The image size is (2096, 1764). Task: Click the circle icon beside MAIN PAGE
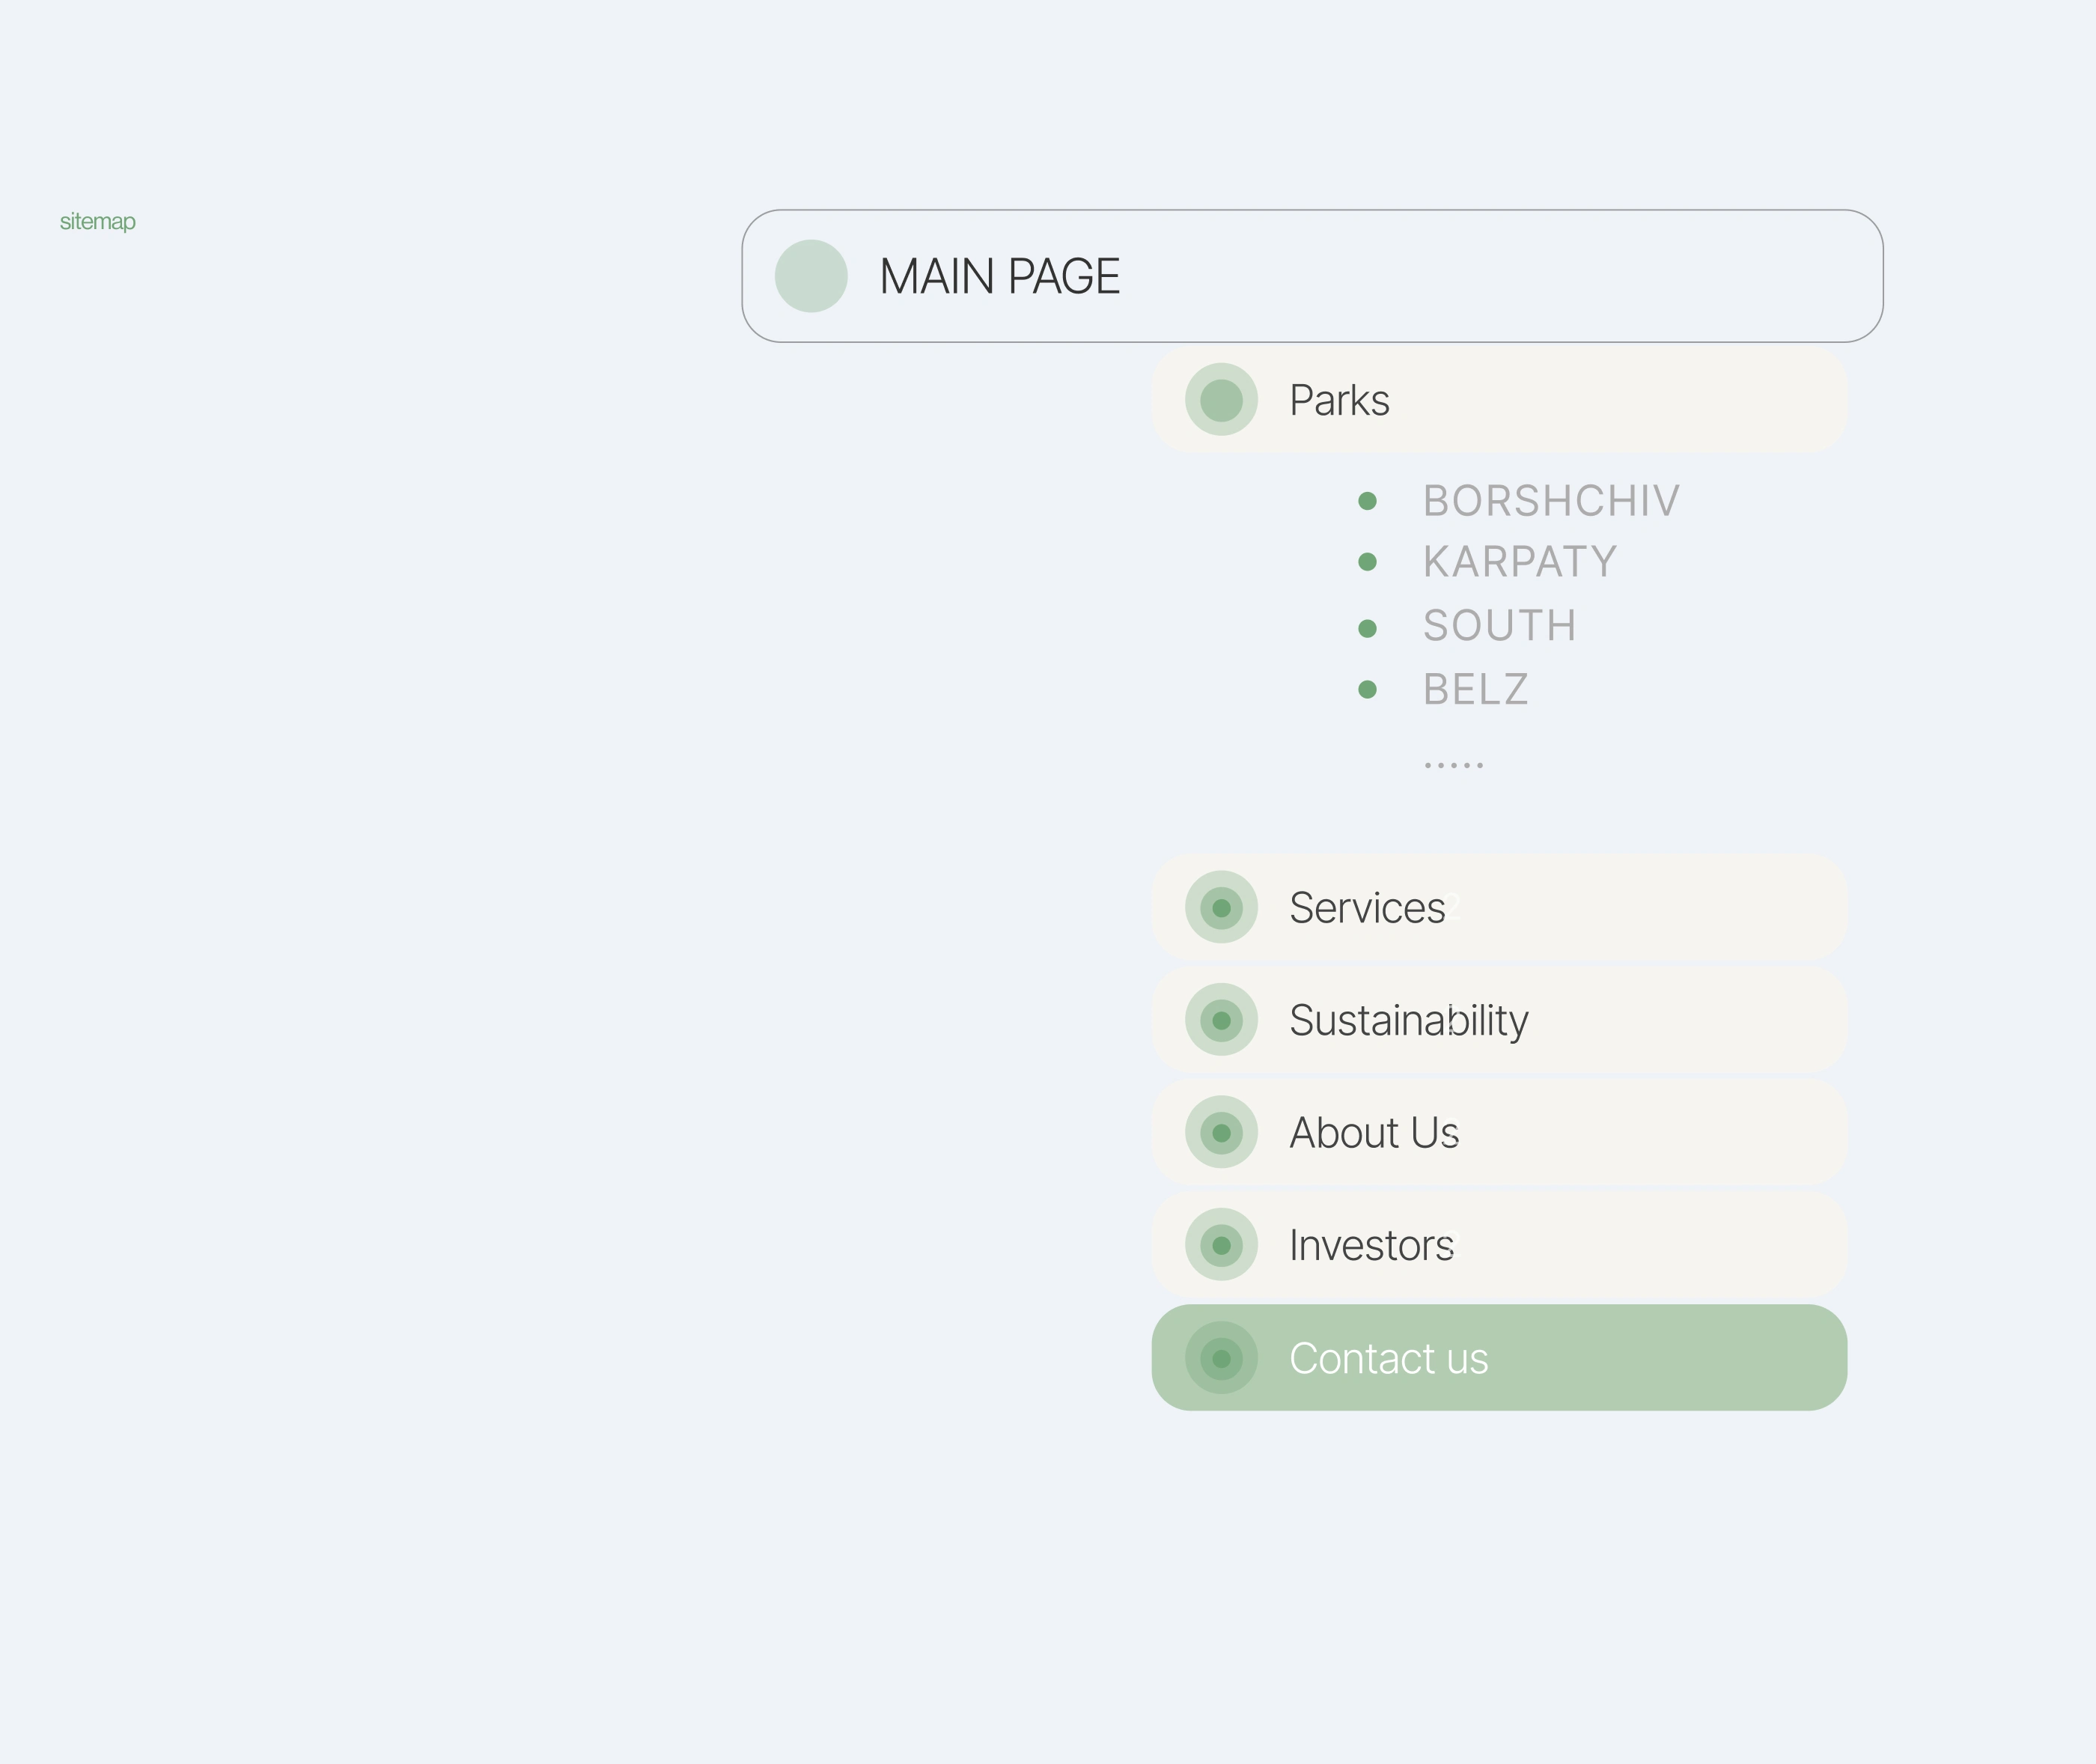[x=811, y=276]
